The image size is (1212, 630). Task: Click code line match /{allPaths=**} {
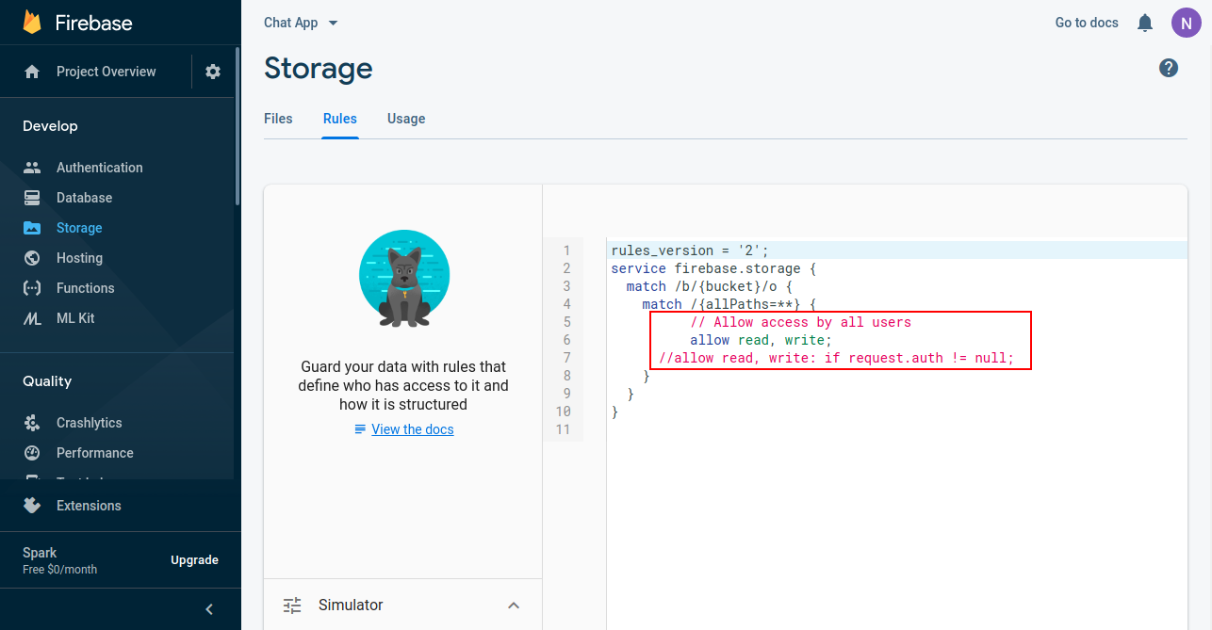pyautogui.click(x=729, y=304)
